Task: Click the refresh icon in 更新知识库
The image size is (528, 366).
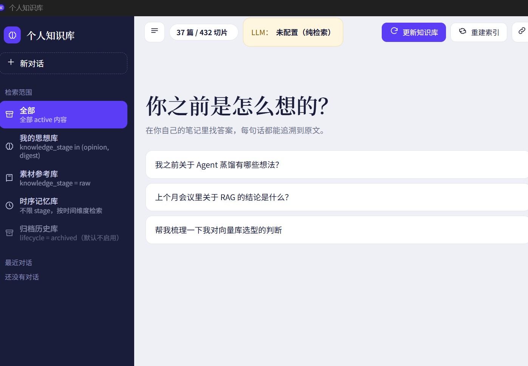Action: point(394,31)
